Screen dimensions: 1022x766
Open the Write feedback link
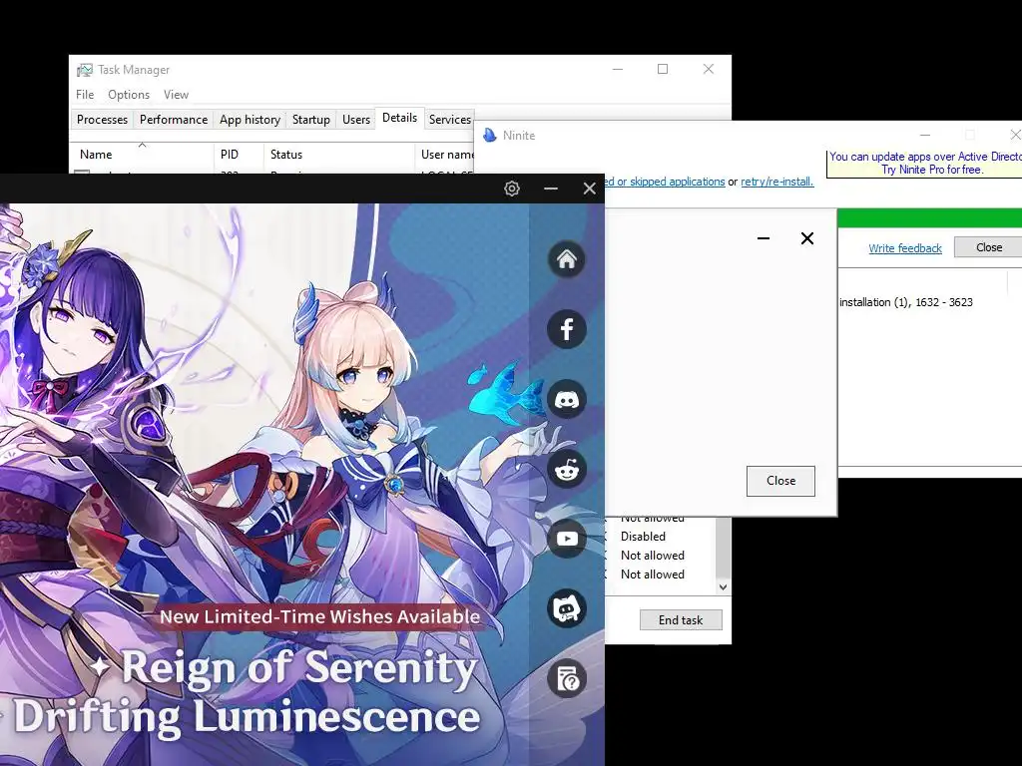[904, 248]
